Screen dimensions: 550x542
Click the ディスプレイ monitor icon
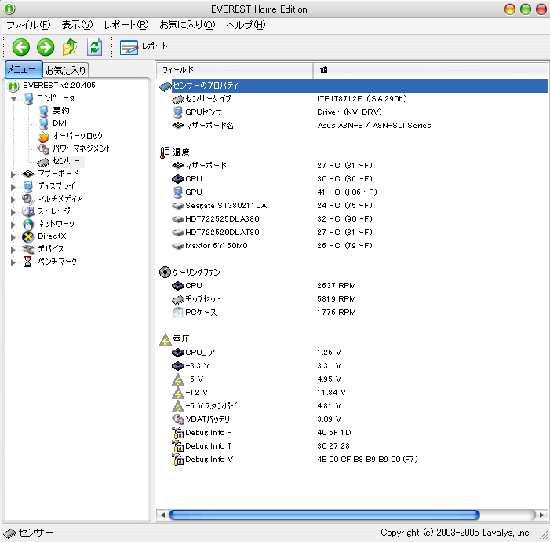click(28, 186)
